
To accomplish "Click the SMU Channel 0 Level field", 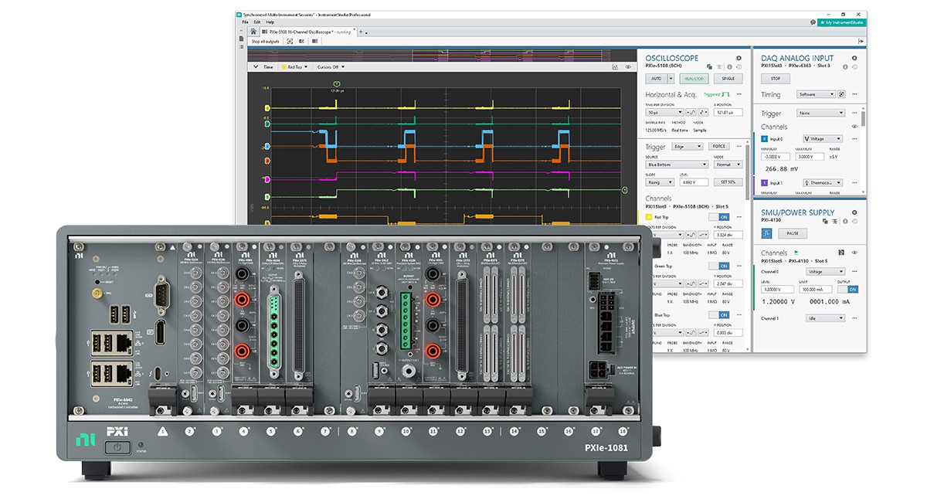I will (778, 290).
